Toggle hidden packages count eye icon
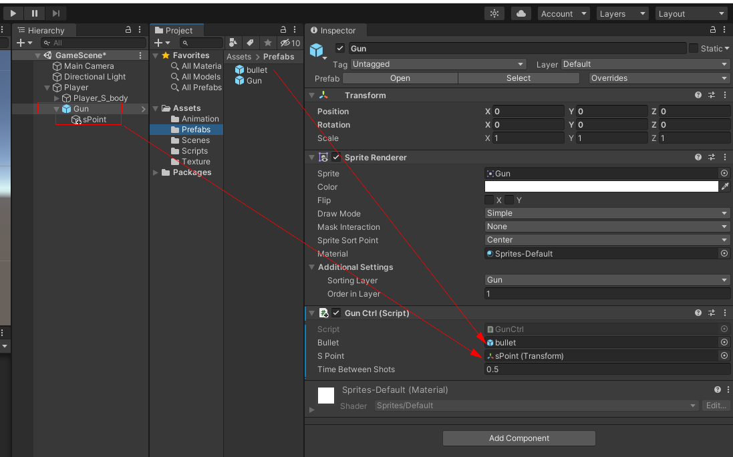This screenshot has width=733, height=457. [x=290, y=43]
